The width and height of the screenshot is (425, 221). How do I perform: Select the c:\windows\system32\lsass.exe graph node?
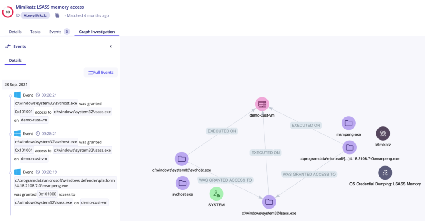click(269, 202)
